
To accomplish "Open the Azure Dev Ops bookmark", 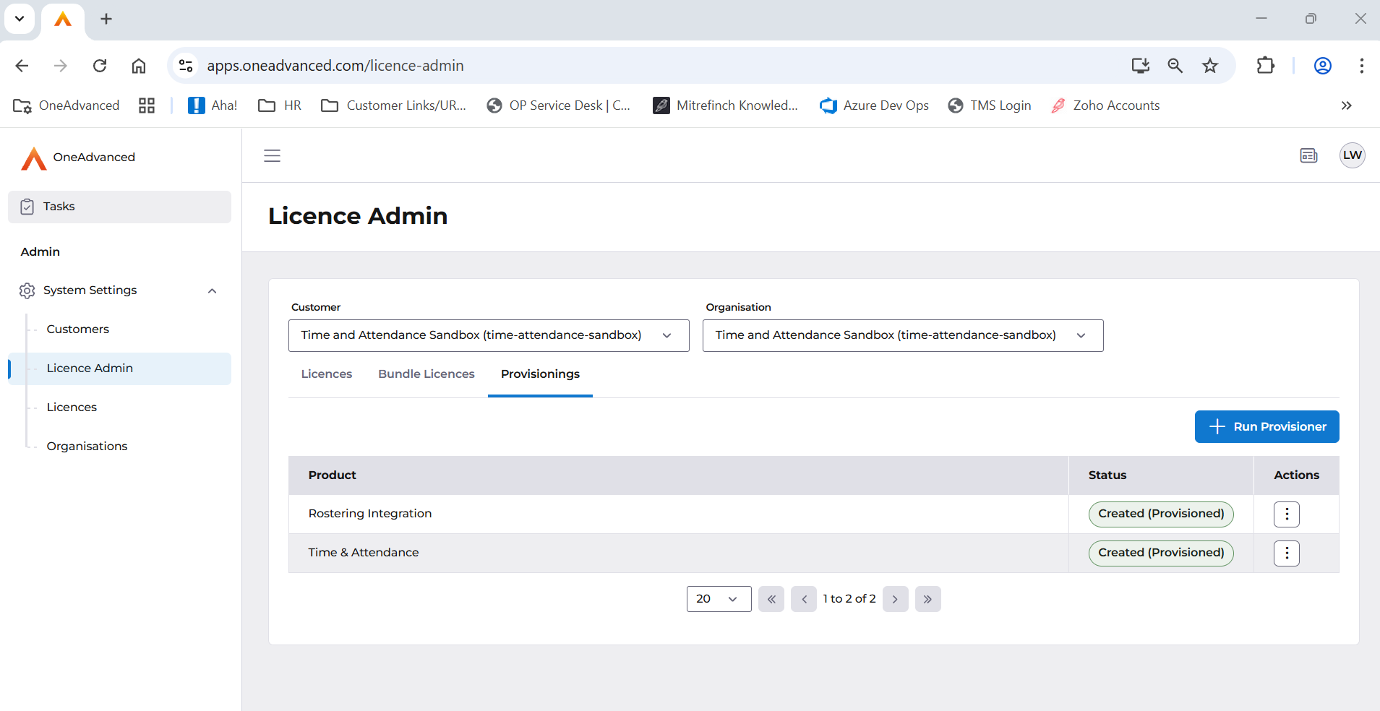I will (x=875, y=105).
